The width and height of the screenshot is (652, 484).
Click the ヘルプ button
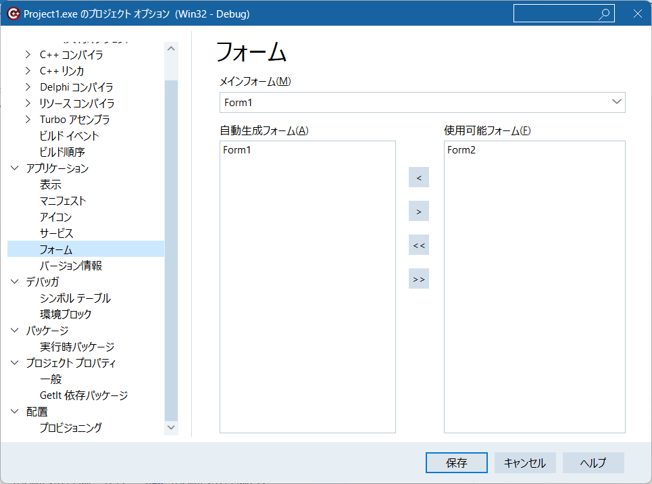(593, 463)
